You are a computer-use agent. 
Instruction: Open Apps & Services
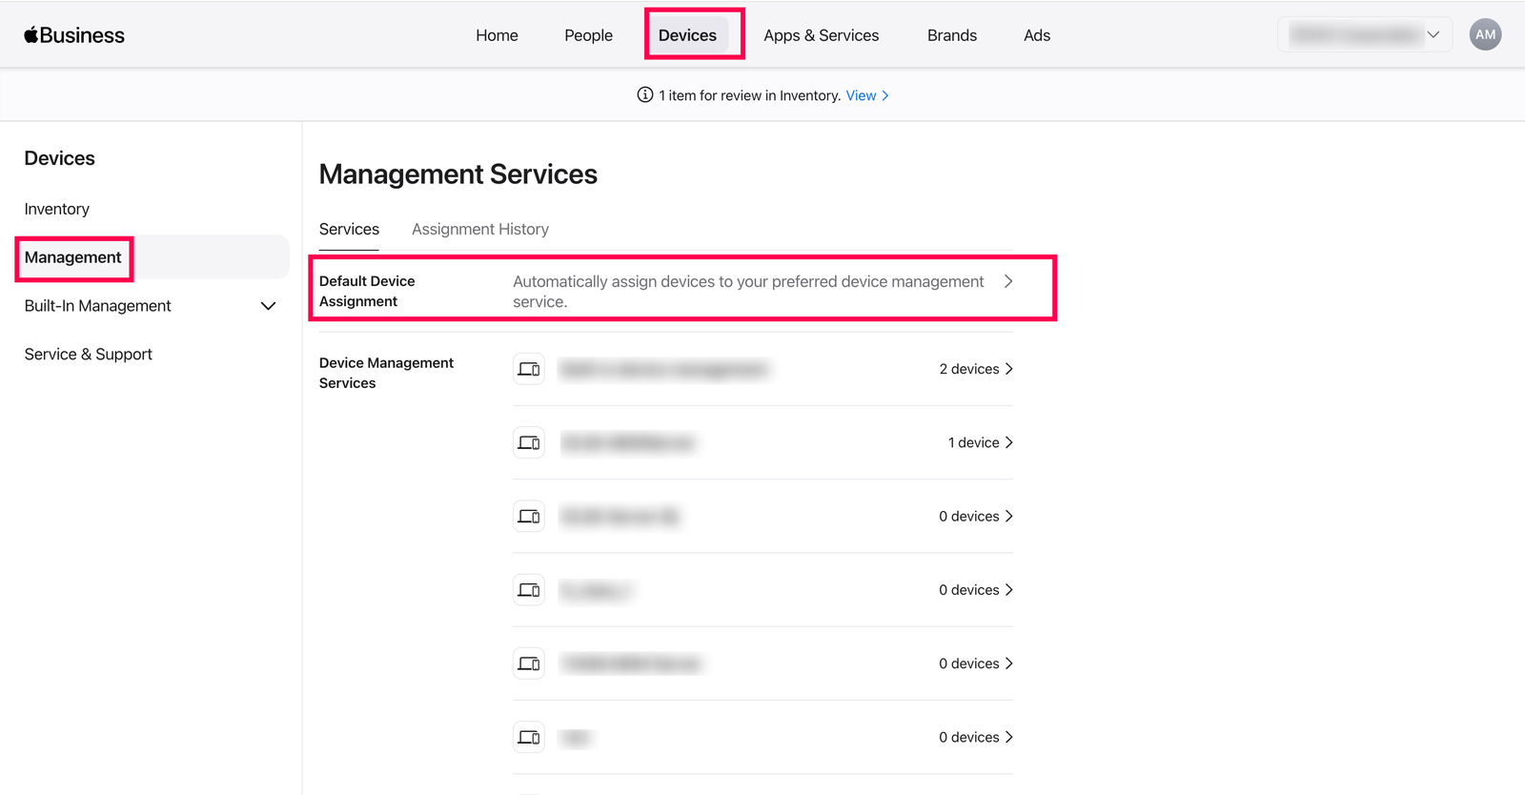click(821, 35)
